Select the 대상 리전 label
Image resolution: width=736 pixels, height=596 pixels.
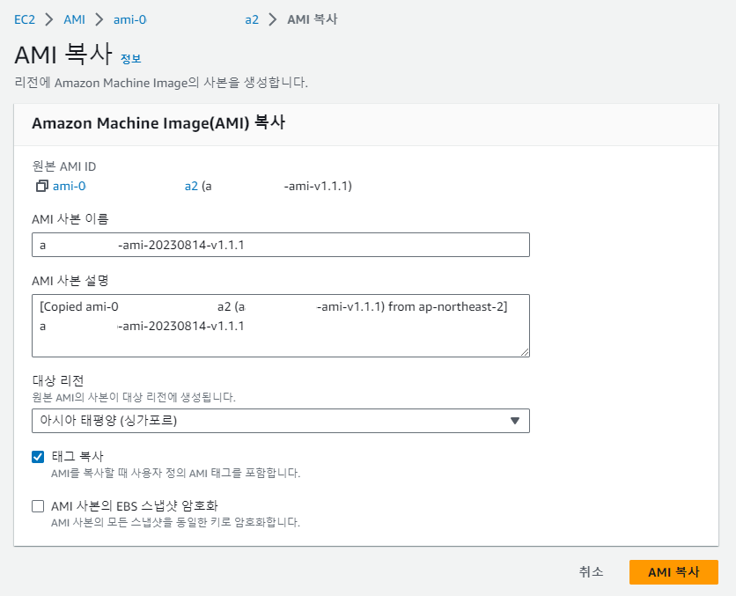tap(58, 380)
